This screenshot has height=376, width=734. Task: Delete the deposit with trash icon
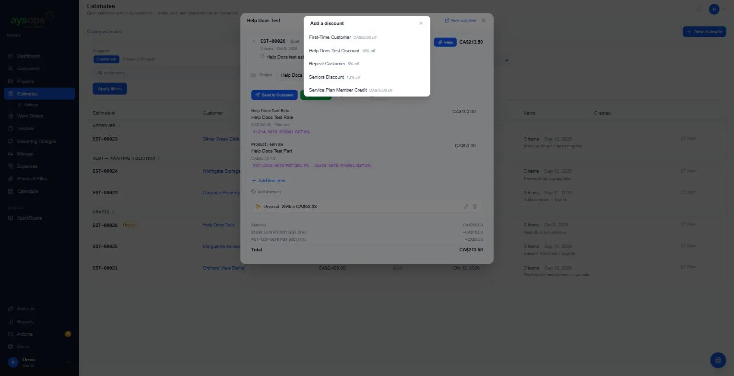coord(475,207)
